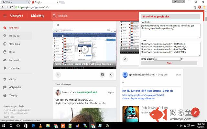Viewport: 207px width, 129px height.
Task: Click the Links text area in extension popup
Action: [170, 49]
